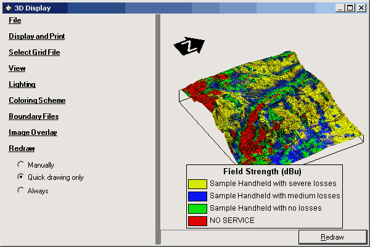Screen dimensions: 370x247
Task: Click the 3D terrain coverage map
Action: pyautogui.click(x=271, y=108)
